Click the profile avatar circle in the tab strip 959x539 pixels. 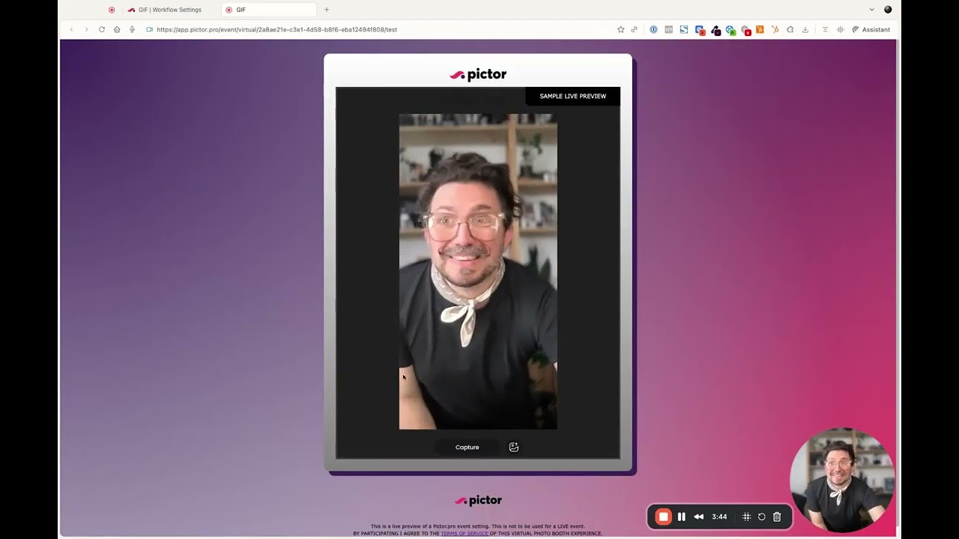coord(888,10)
